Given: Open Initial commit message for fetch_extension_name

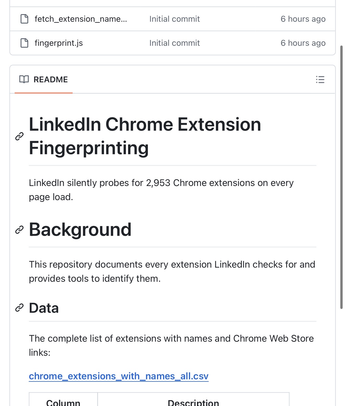Looking at the screenshot, I should pyautogui.click(x=174, y=19).
